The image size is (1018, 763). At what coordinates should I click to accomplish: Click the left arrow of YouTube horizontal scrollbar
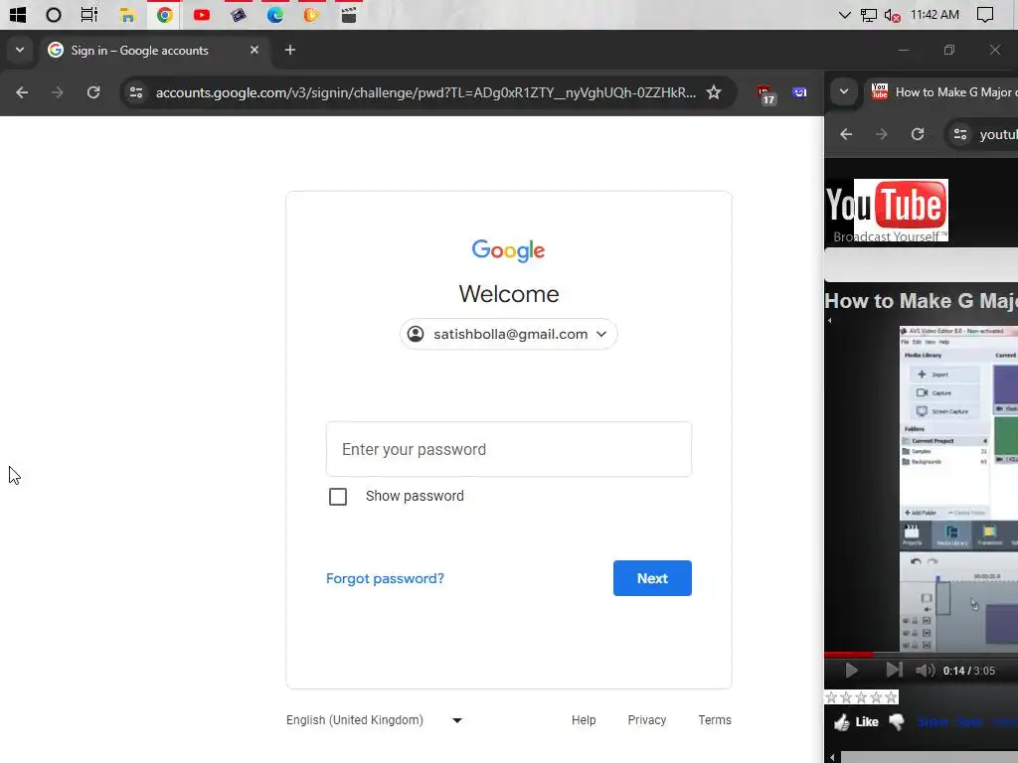(832, 757)
